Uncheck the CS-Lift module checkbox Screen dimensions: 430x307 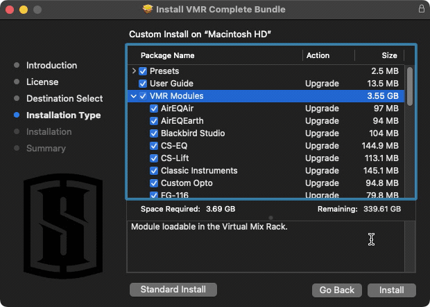(x=154, y=158)
